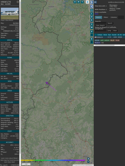This screenshot has width=125, height=166.
Task: Toggle the H map button
Action: pos(79,2)
